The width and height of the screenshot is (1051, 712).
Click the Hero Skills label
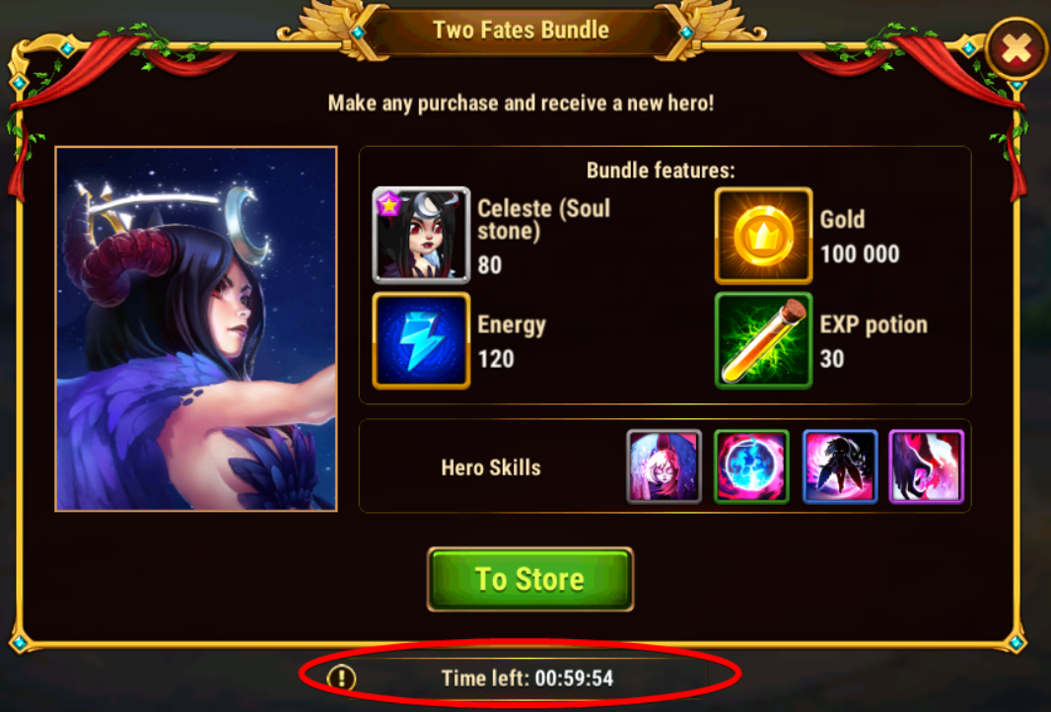(491, 467)
